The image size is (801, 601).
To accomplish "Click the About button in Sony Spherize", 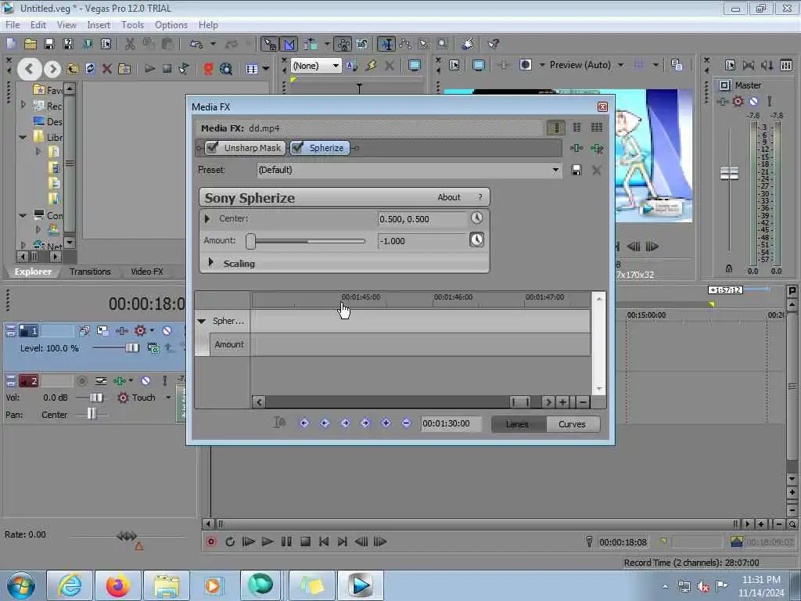I will point(448,197).
